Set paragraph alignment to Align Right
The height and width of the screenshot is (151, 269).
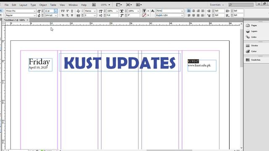tap(198, 11)
